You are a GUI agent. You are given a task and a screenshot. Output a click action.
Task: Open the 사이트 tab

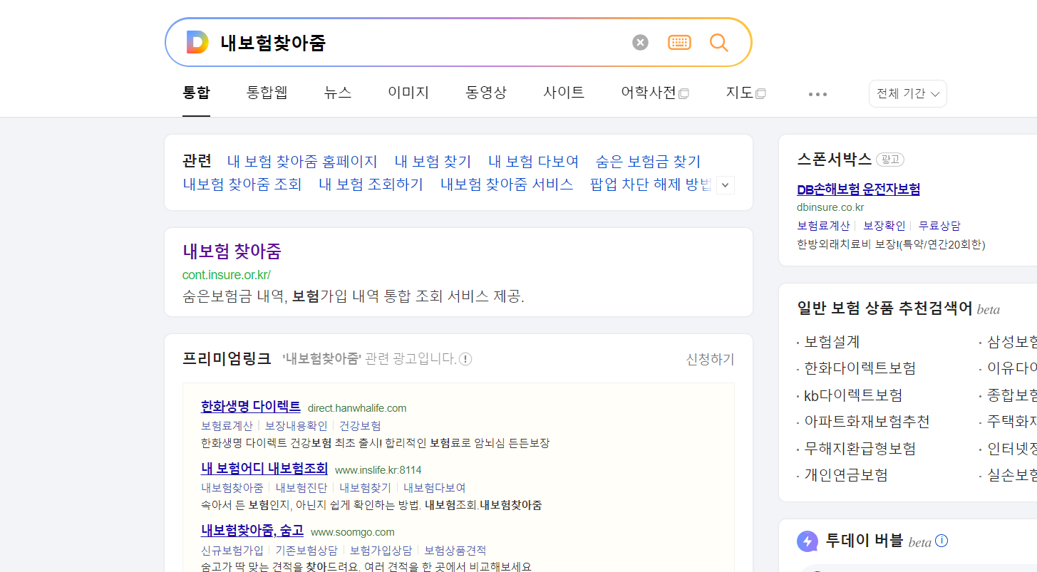[x=564, y=93]
